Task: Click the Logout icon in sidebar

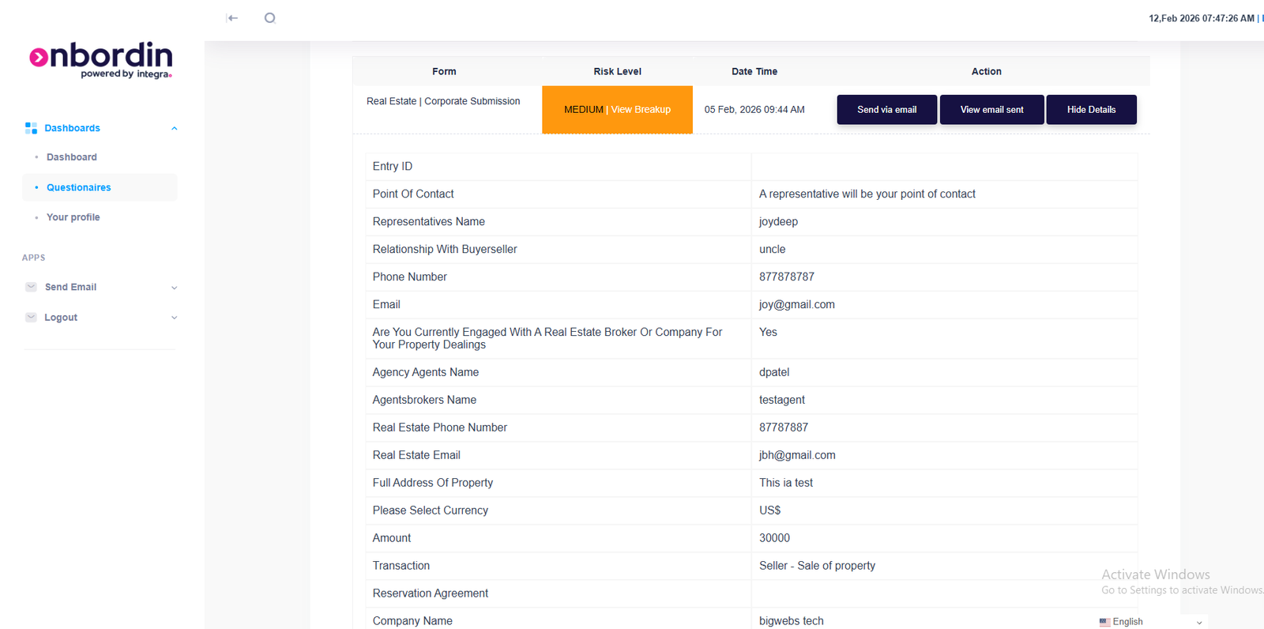Action: click(31, 318)
